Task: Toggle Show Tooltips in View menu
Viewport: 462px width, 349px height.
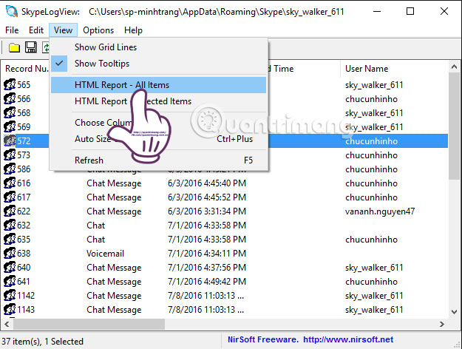Action: click(158, 64)
